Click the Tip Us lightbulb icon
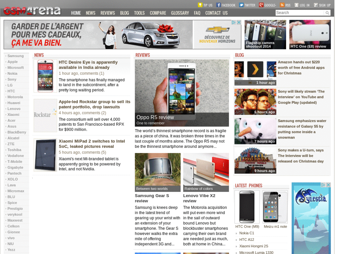This screenshot has height=254, width=339. coord(200,5)
